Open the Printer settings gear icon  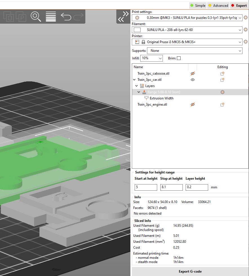coord(245,42)
